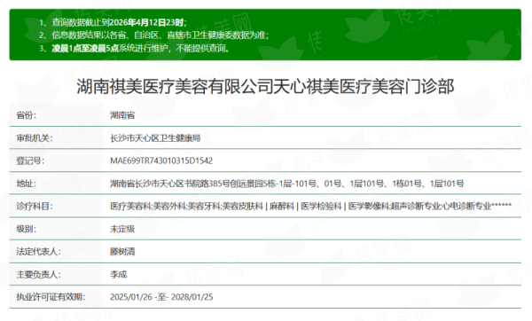The image size is (532, 321).
Task: Select approval authority 长沙市天心区卫生健康局
Action: point(155,137)
